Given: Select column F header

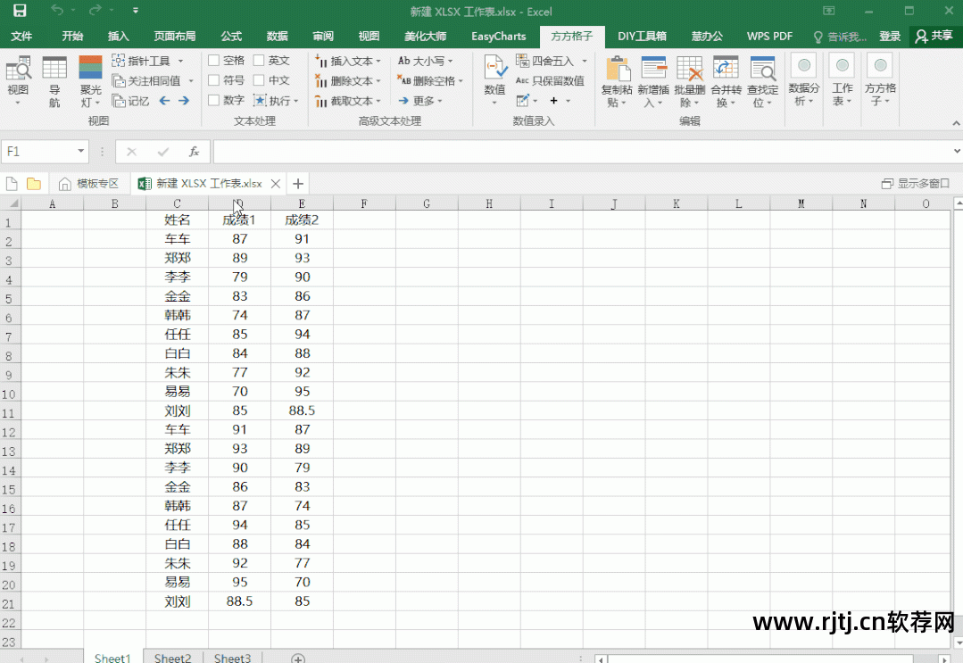Looking at the screenshot, I should tap(364, 203).
